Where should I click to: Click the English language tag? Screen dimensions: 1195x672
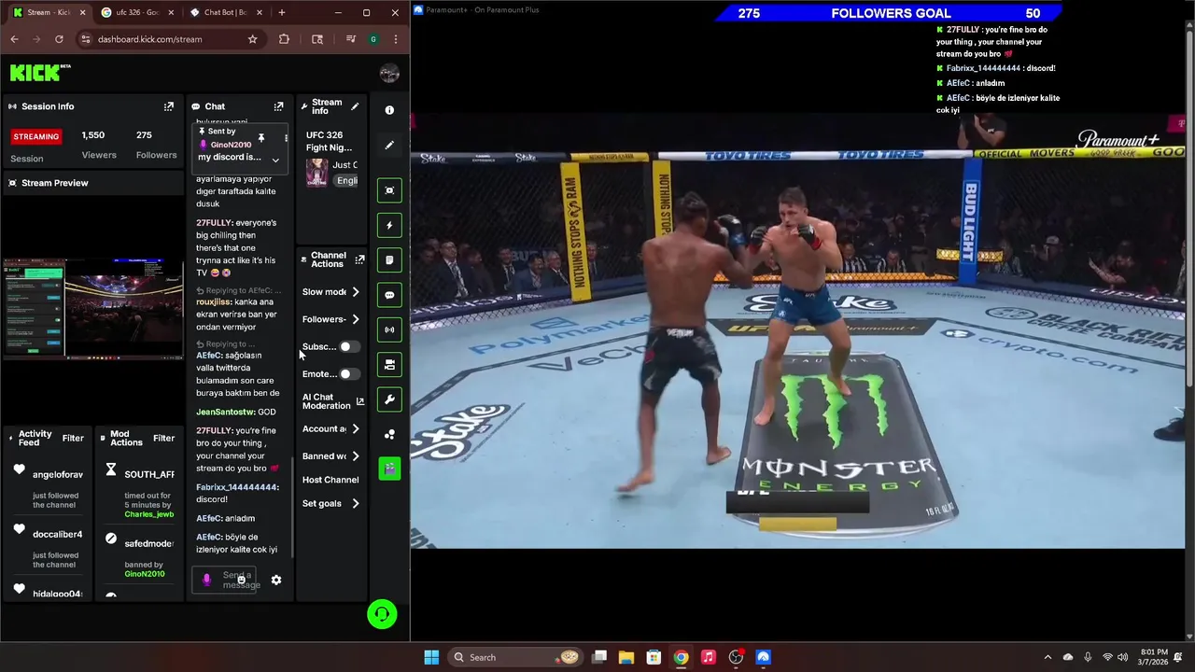(347, 181)
